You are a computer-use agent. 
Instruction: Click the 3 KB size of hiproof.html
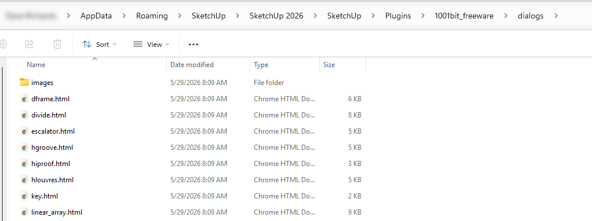(x=355, y=164)
